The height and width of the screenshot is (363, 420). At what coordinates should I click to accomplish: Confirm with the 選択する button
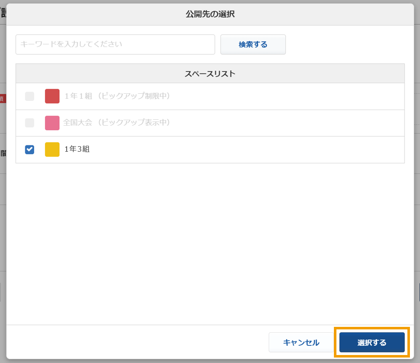(372, 342)
